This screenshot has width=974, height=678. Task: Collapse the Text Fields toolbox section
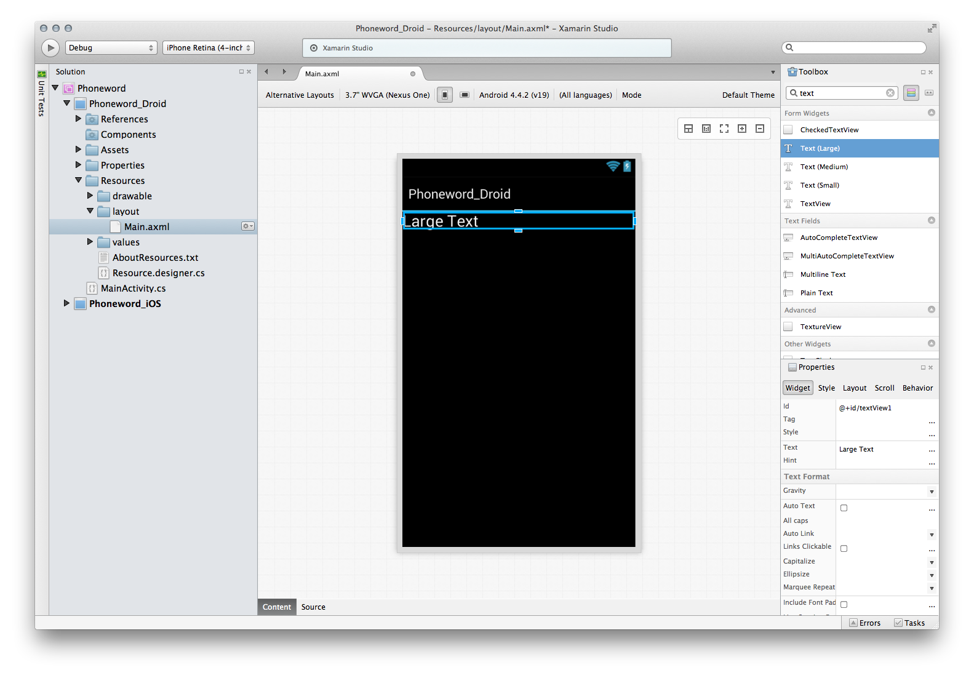point(931,220)
